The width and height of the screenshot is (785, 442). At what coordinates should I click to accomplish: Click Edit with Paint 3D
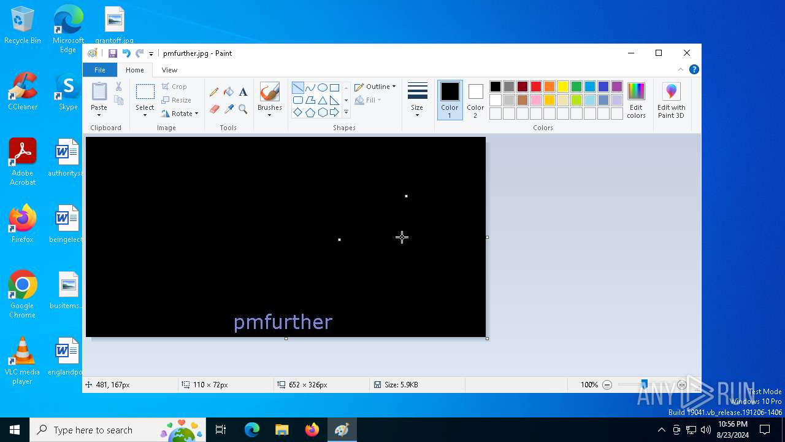671,101
